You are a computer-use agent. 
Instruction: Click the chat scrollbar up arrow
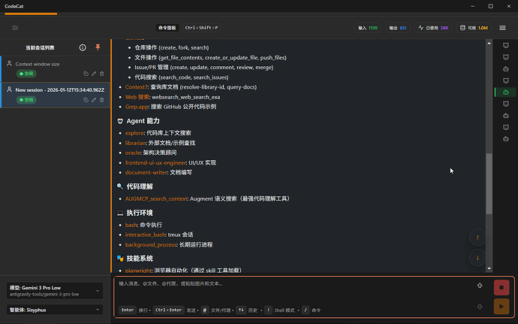click(489, 44)
